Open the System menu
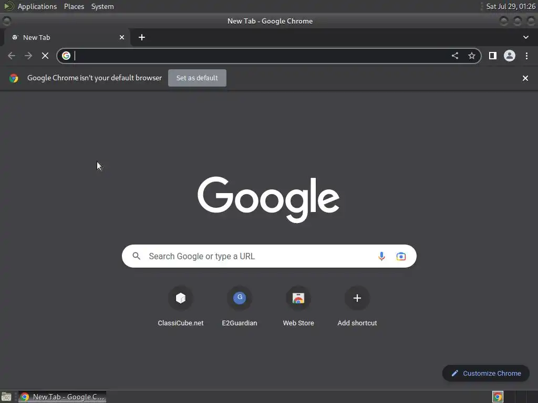 click(102, 6)
